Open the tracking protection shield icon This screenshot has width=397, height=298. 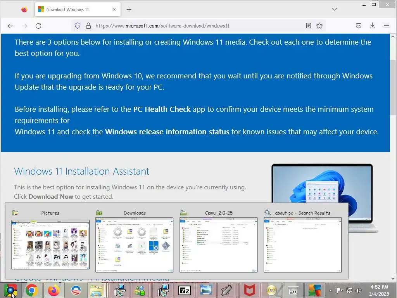[x=78, y=26]
